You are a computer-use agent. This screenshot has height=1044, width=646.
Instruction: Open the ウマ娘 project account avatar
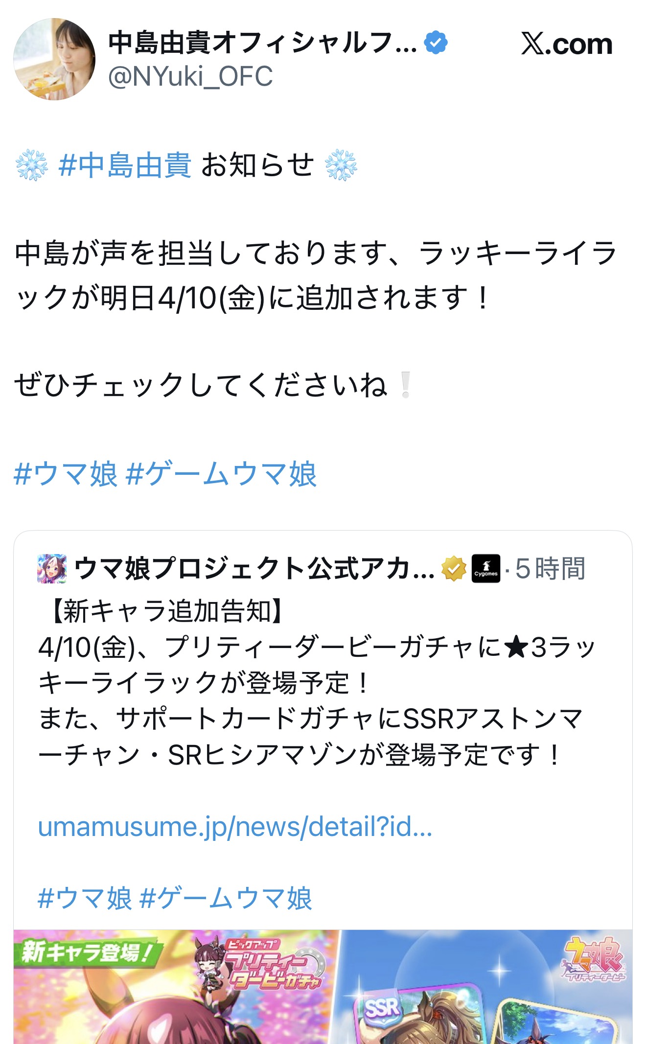point(52,569)
